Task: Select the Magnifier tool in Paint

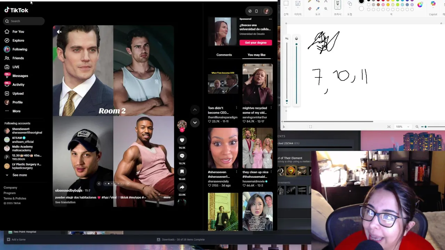Action: 326,9
